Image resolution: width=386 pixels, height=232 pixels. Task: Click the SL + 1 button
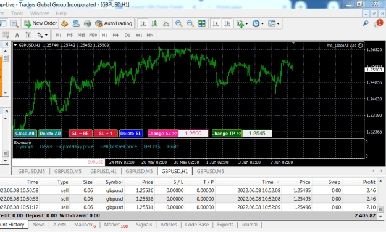(106, 134)
